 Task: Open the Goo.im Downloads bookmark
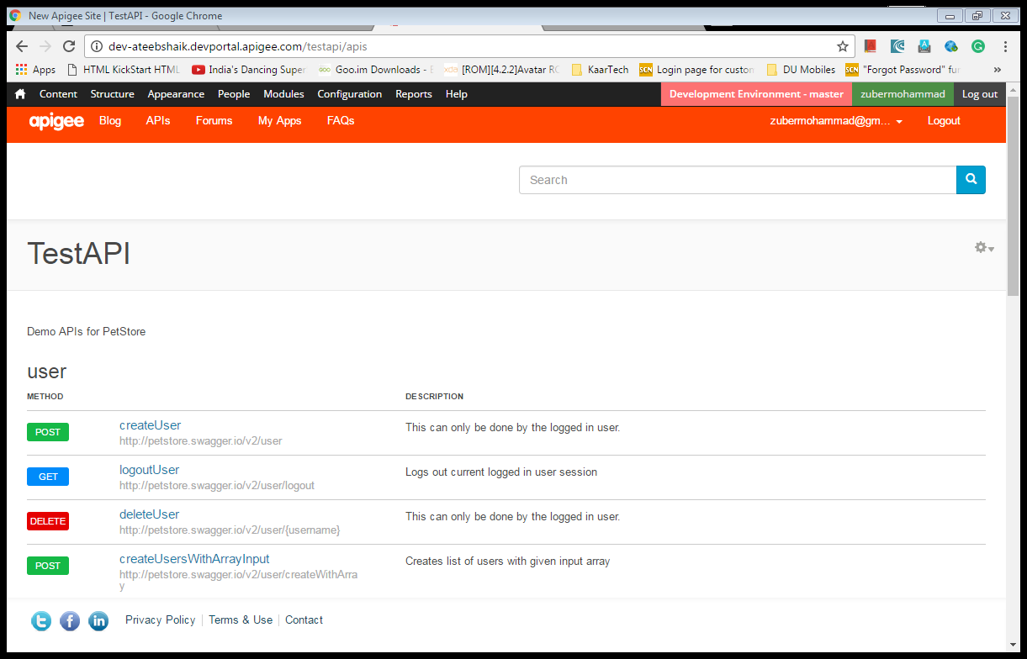(x=376, y=70)
